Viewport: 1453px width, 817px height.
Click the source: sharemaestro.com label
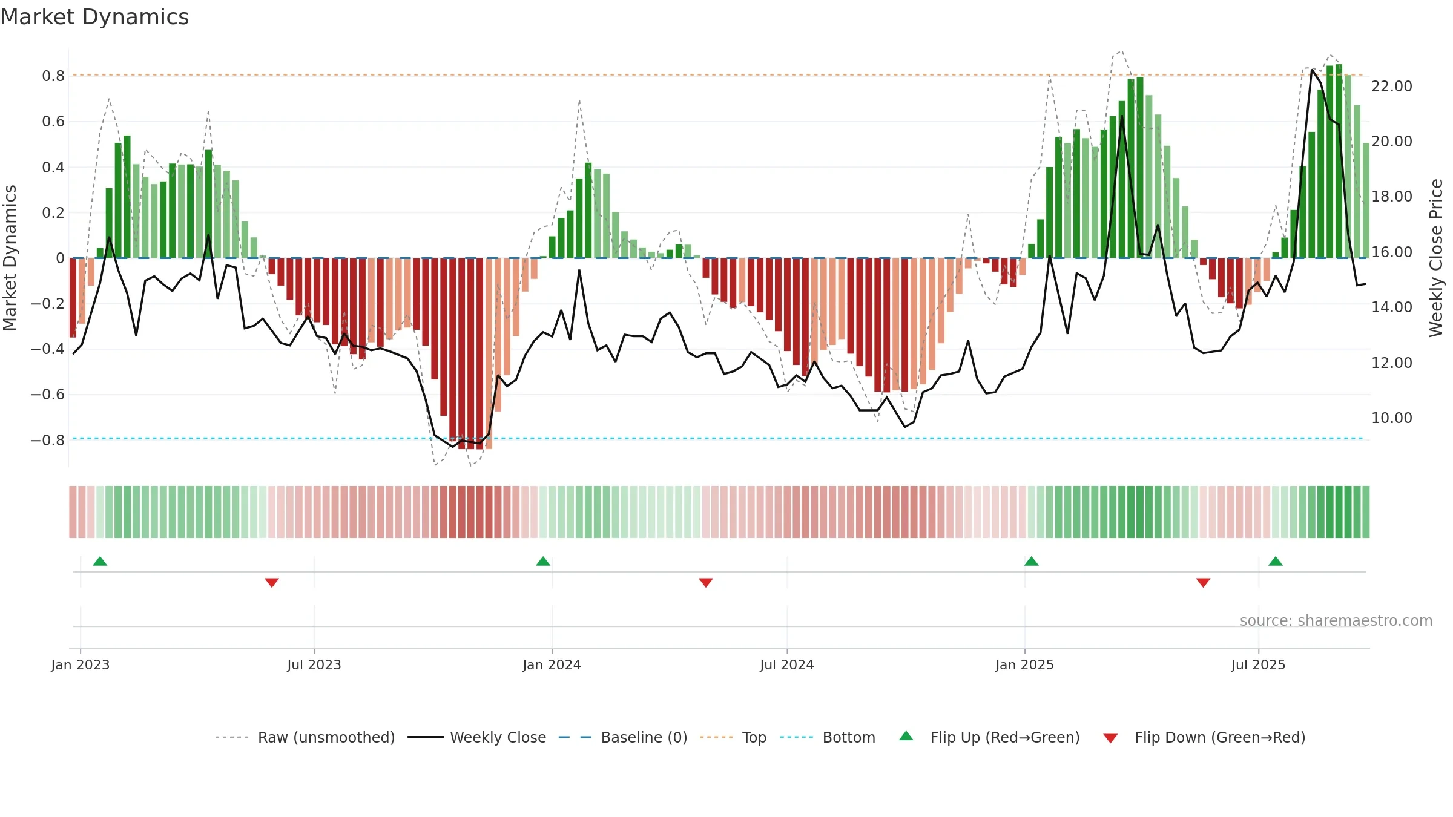click(1336, 620)
